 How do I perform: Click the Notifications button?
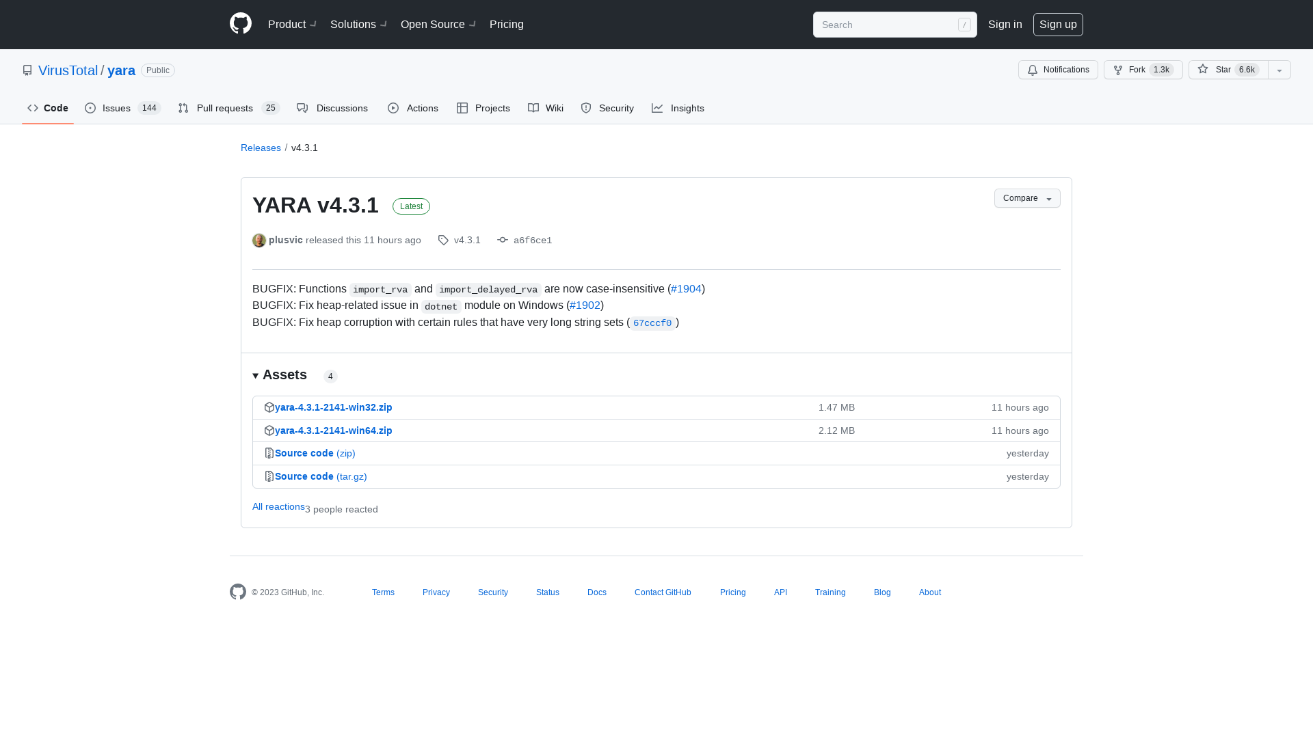[x=1058, y=70]
